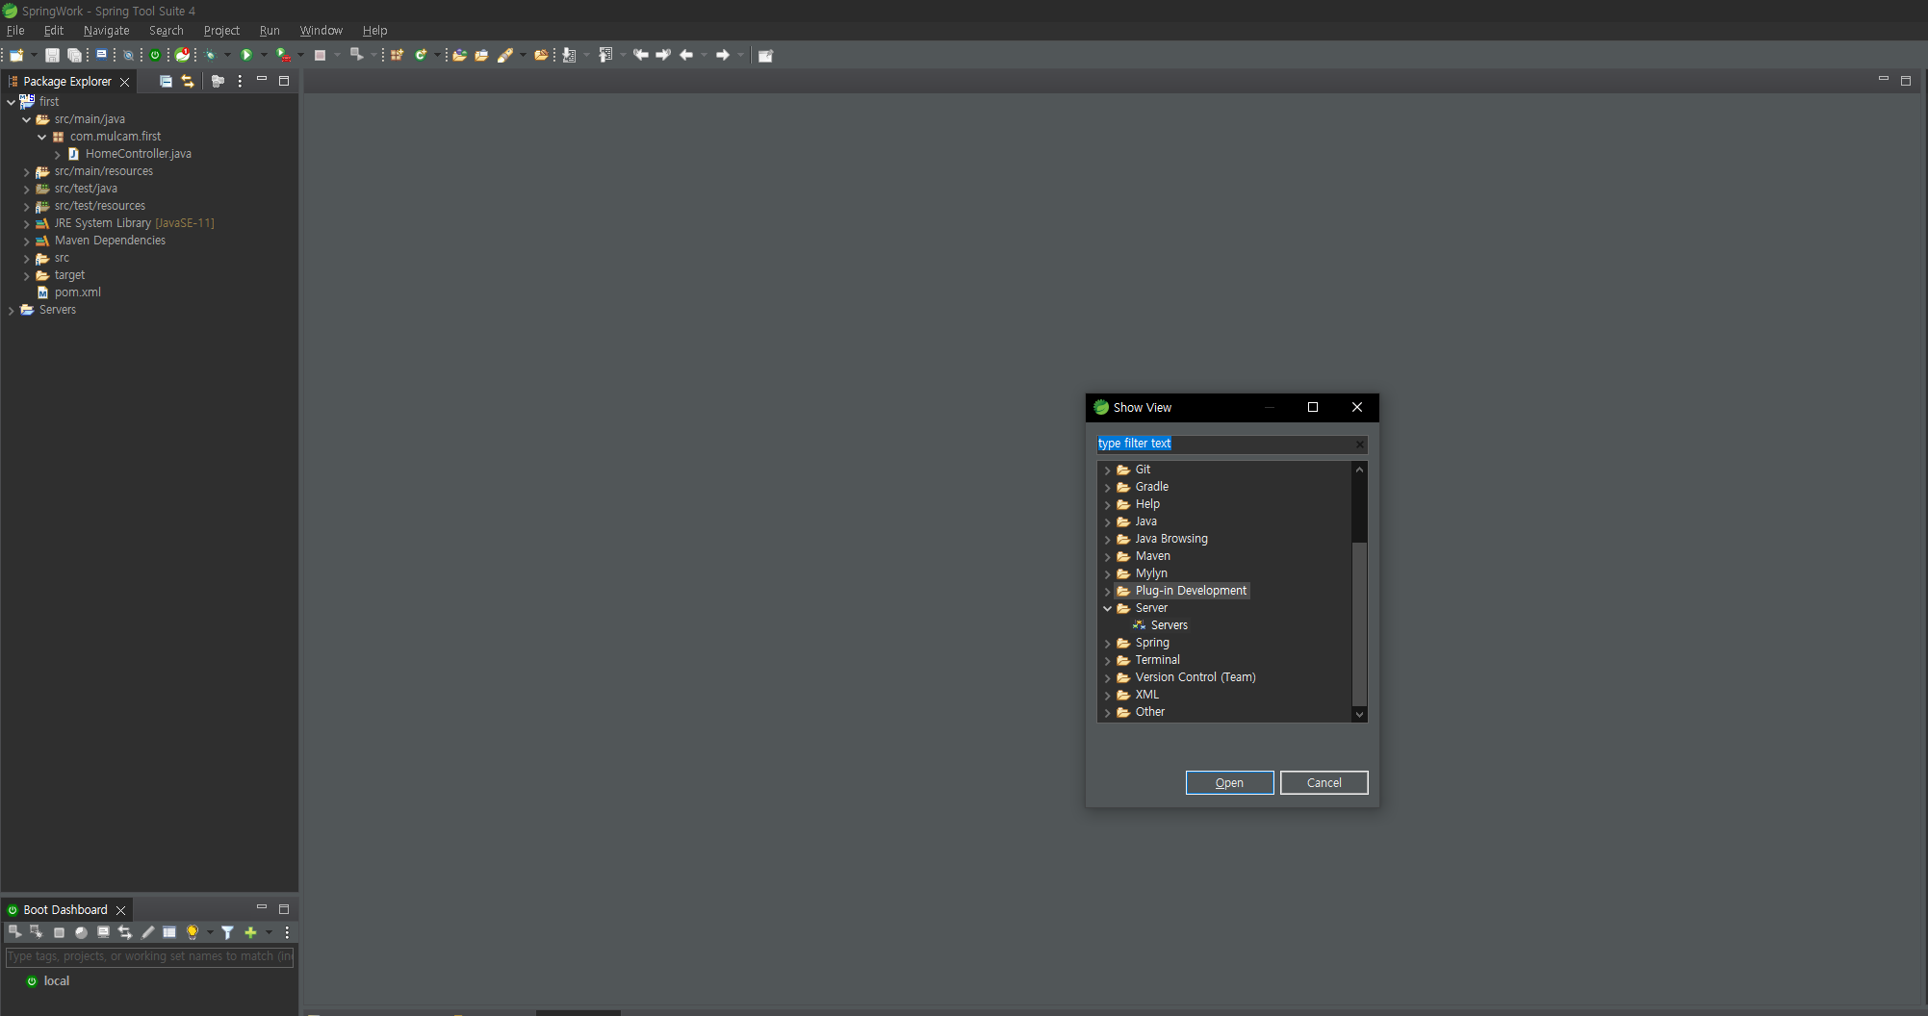1928x1016 pixels.
Task: Collapse the Server category in Show View
Action: coord(1107,608)
